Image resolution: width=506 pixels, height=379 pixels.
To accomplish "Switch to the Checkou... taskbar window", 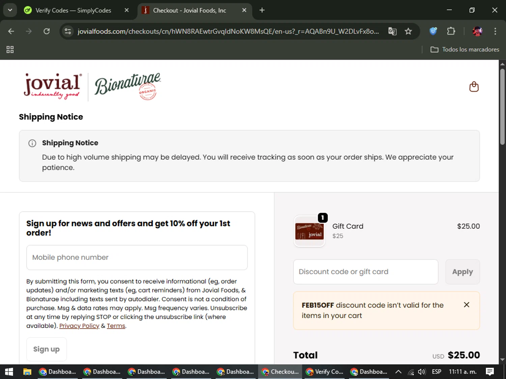I will point(280,372).
